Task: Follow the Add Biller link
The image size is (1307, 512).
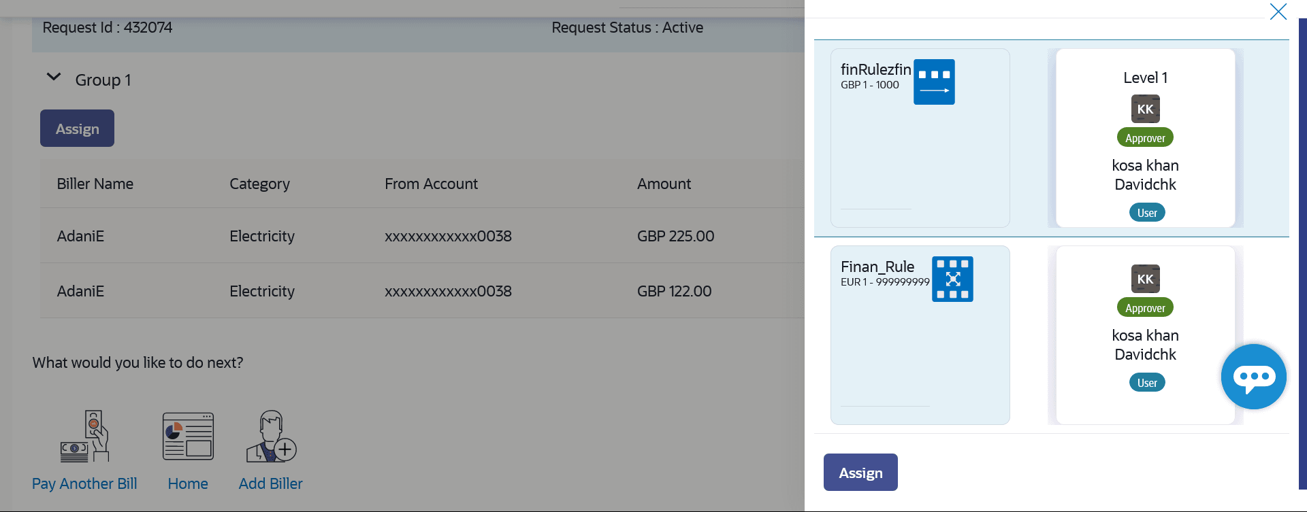Action: 270,483
